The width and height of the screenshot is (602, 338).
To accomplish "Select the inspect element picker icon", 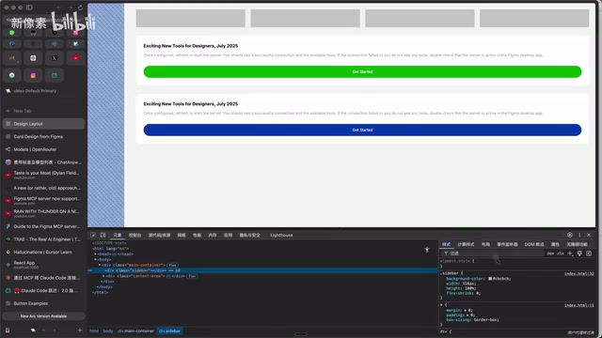I will 93,235.
